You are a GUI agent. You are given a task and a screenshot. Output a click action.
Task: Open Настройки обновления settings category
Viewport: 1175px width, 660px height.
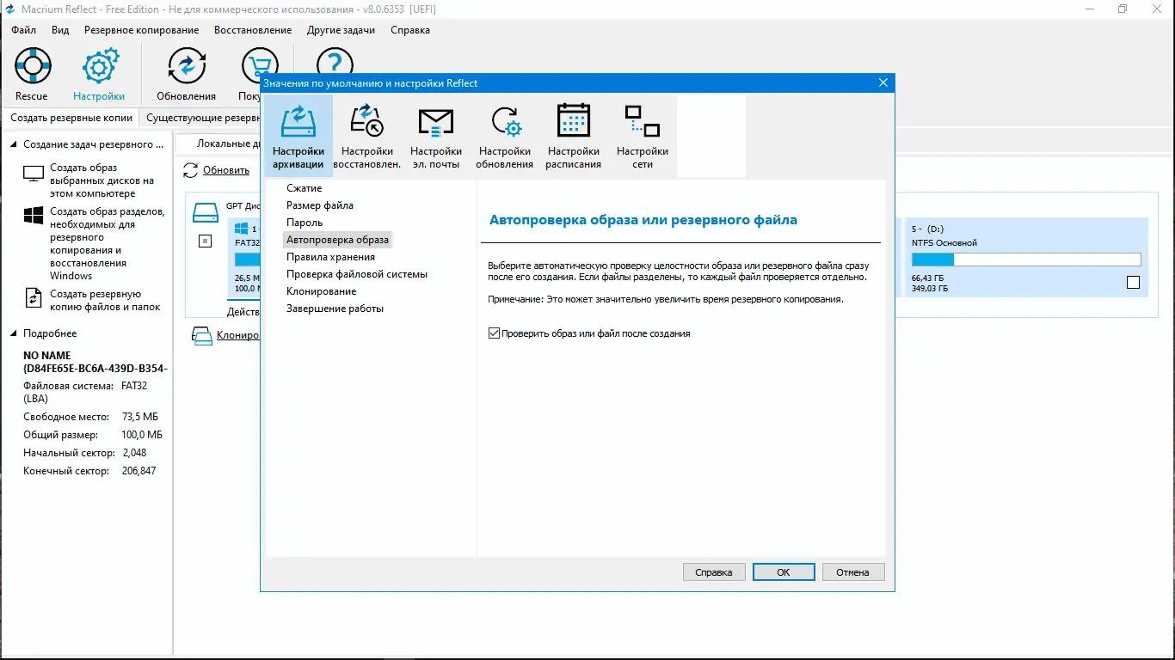505,136
